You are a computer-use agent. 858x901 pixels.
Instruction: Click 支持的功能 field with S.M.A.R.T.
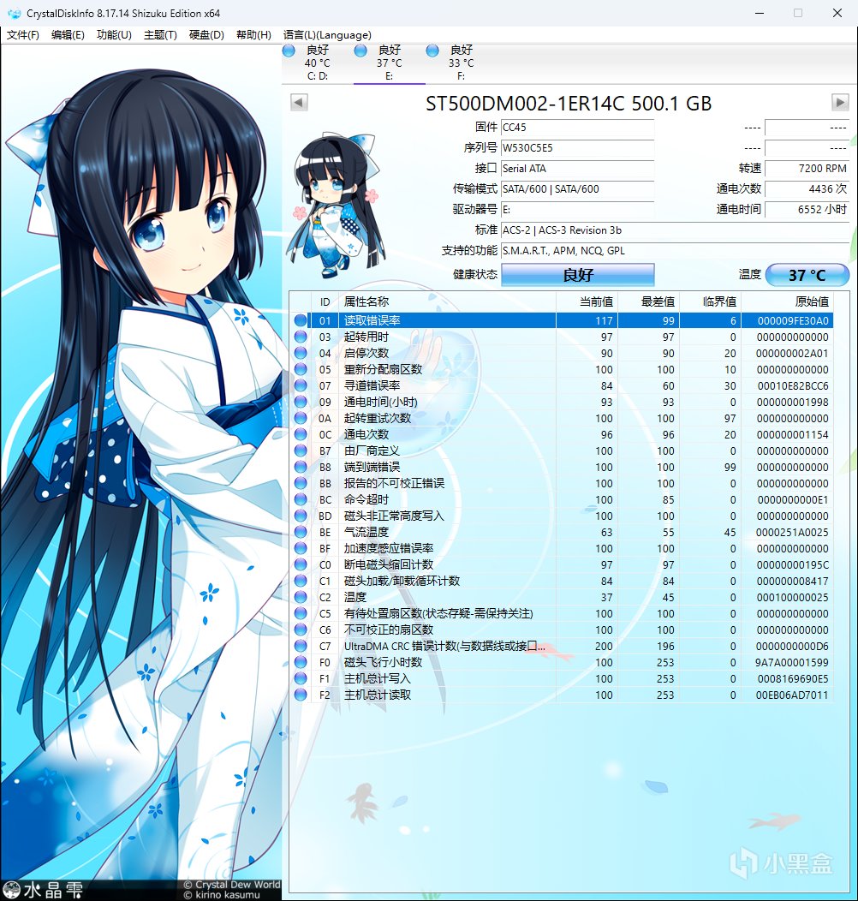675,251
